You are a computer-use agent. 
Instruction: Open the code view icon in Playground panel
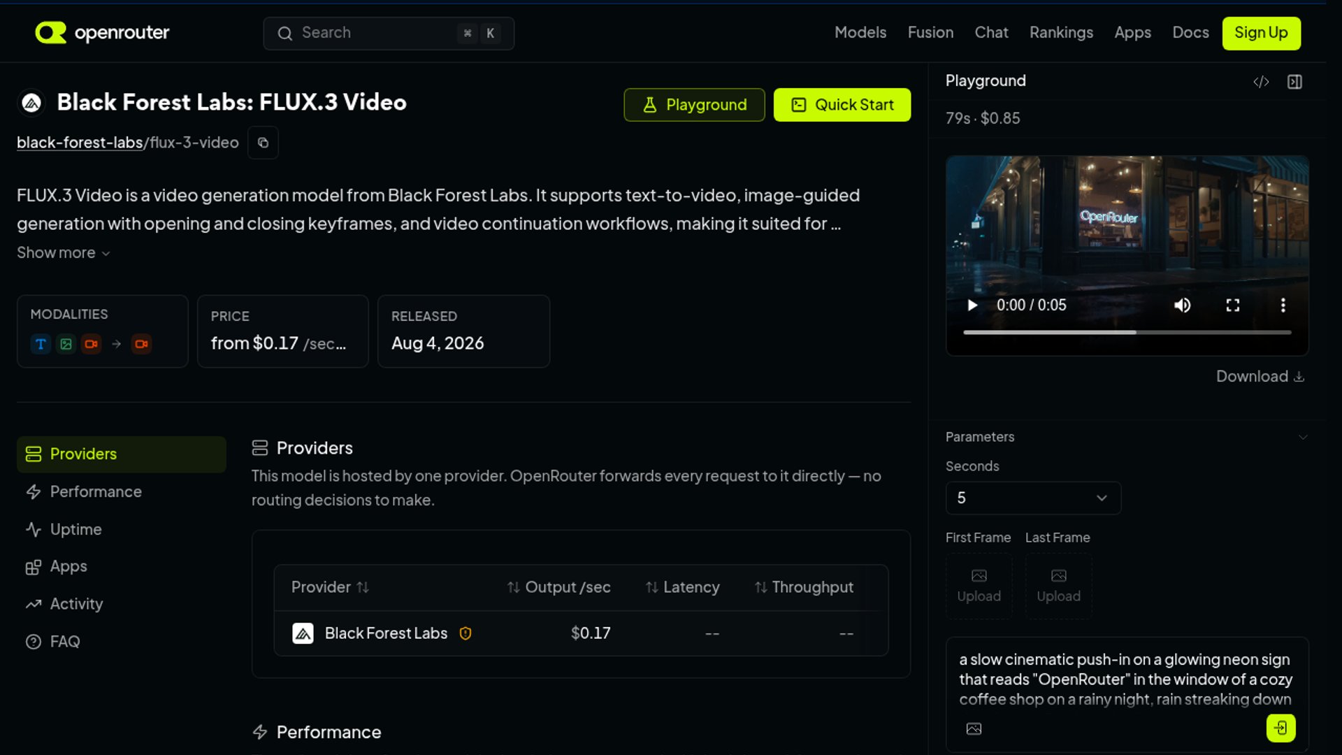1261,82
